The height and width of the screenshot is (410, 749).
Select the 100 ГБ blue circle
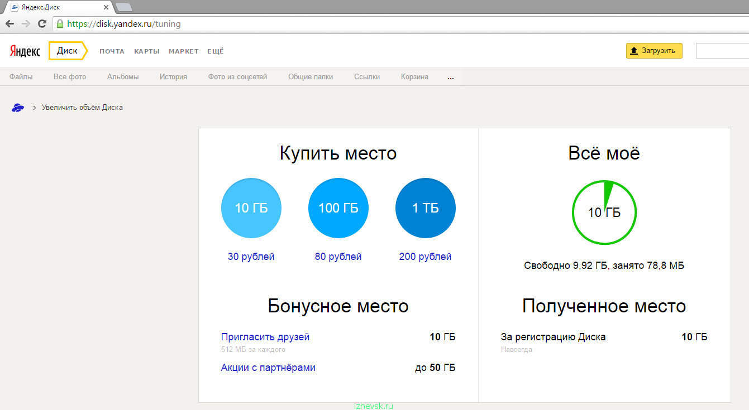click(338, 208)
